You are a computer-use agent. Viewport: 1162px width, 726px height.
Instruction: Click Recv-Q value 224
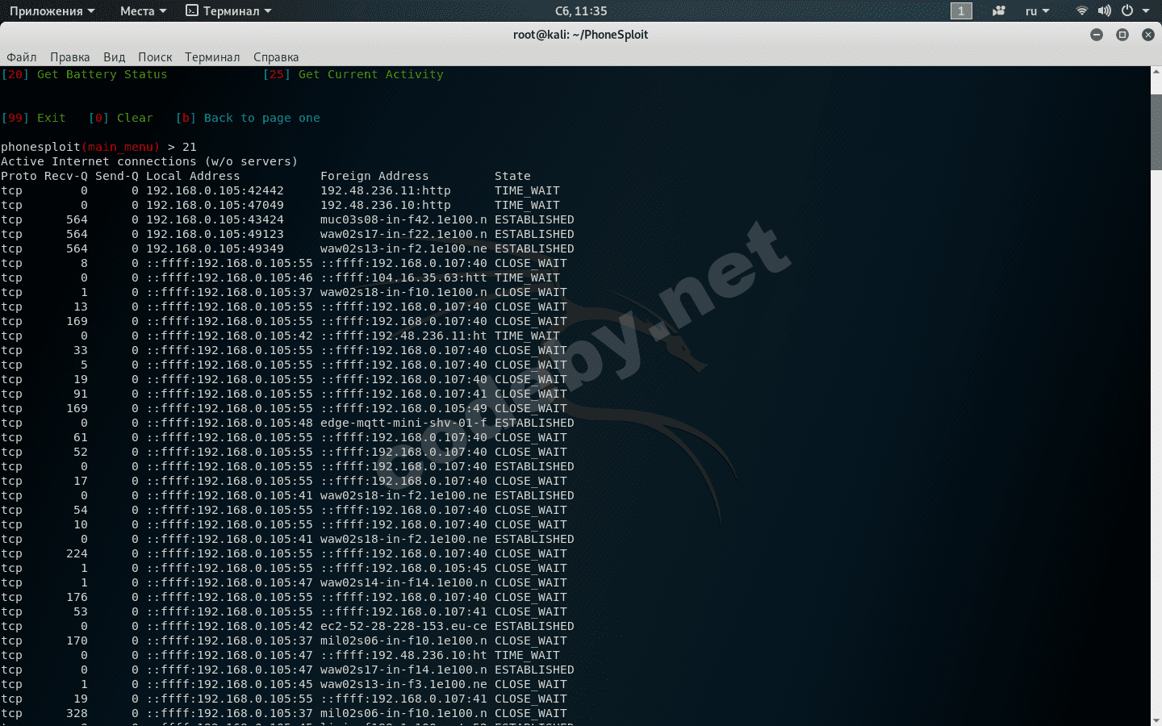(x=77, y=553)
